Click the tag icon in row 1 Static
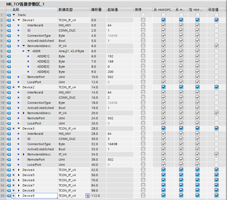Viewport: 227px width, 200px height. (x=9, y=15)
